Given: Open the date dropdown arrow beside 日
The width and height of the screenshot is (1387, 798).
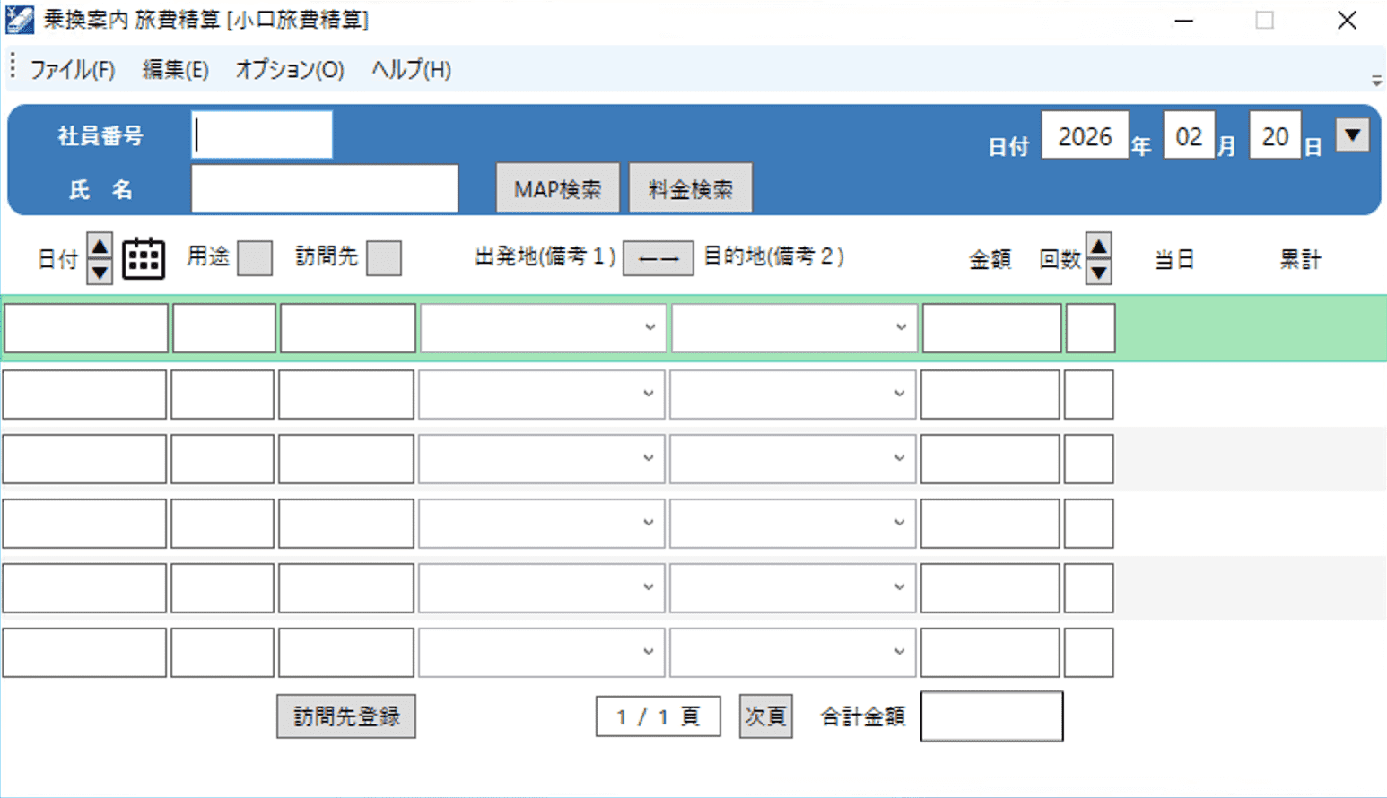Looking at the screenshot, I should point(1352,136).
